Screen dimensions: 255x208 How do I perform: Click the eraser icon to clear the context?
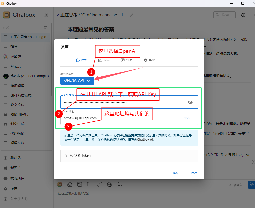[x=70, y=184]
